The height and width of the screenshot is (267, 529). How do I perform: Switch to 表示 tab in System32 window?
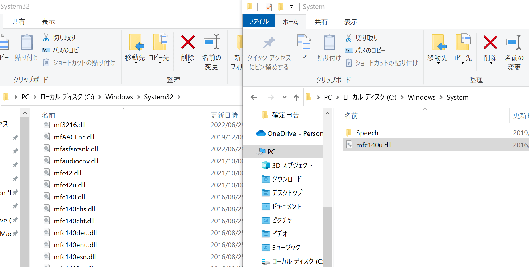pos(48,21)
